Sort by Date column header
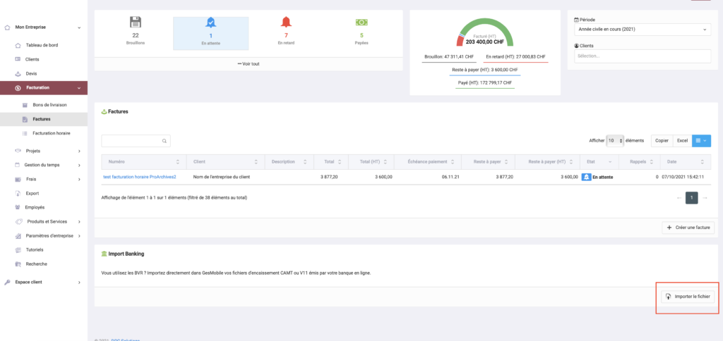 coord(686,162)
